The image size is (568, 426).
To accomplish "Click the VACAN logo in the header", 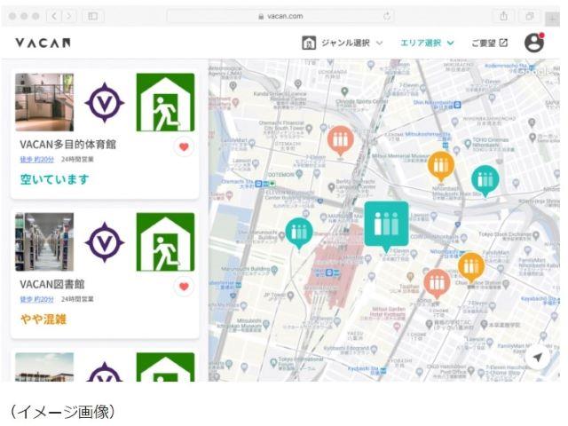I will 43,43.
